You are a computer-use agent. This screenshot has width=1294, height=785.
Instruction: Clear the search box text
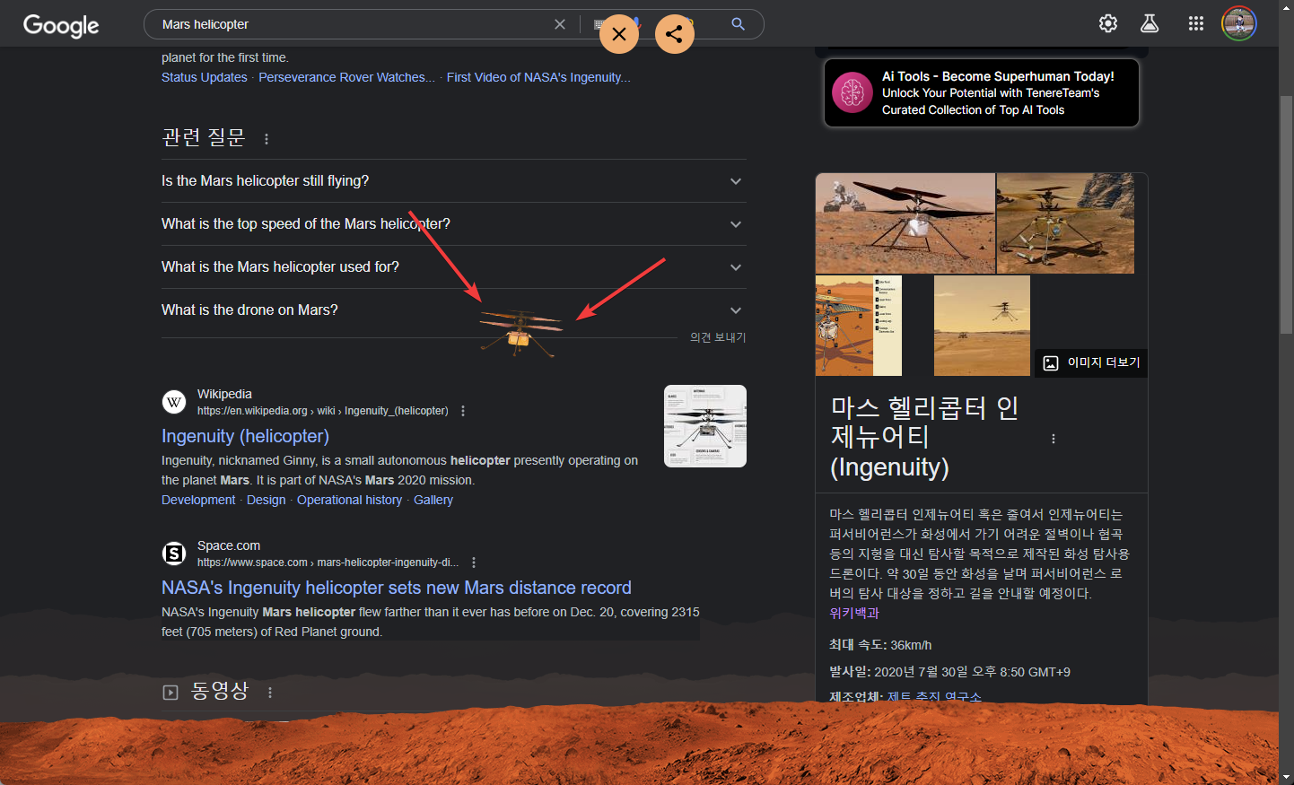click(x=560, y=24)
